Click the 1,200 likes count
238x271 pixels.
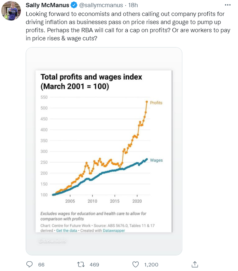(x=151, y=264)
